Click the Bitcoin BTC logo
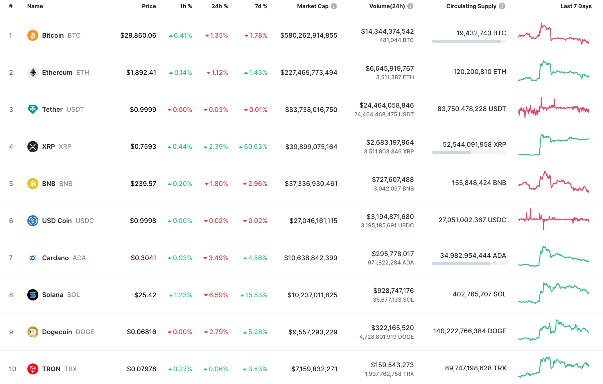The image size is (603, 384). pyautogui.click(x=33, y=35)
